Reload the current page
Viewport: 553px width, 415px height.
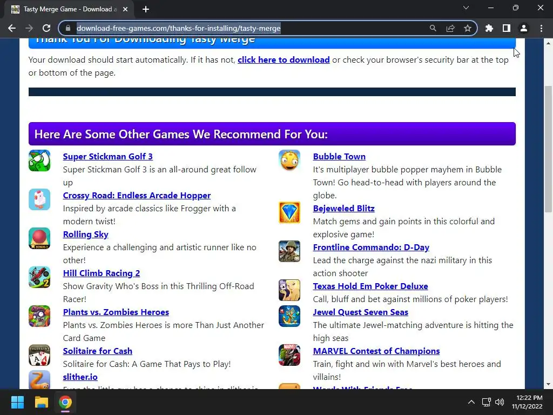(46, 28)
